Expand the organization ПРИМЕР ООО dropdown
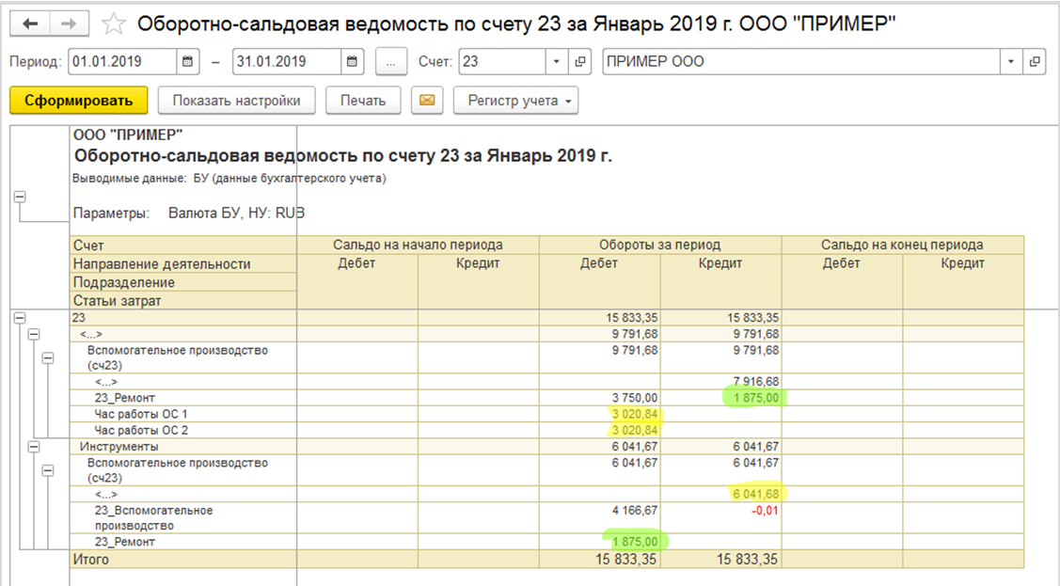This screenshot has height=586, width=1060. point(1011,62)
